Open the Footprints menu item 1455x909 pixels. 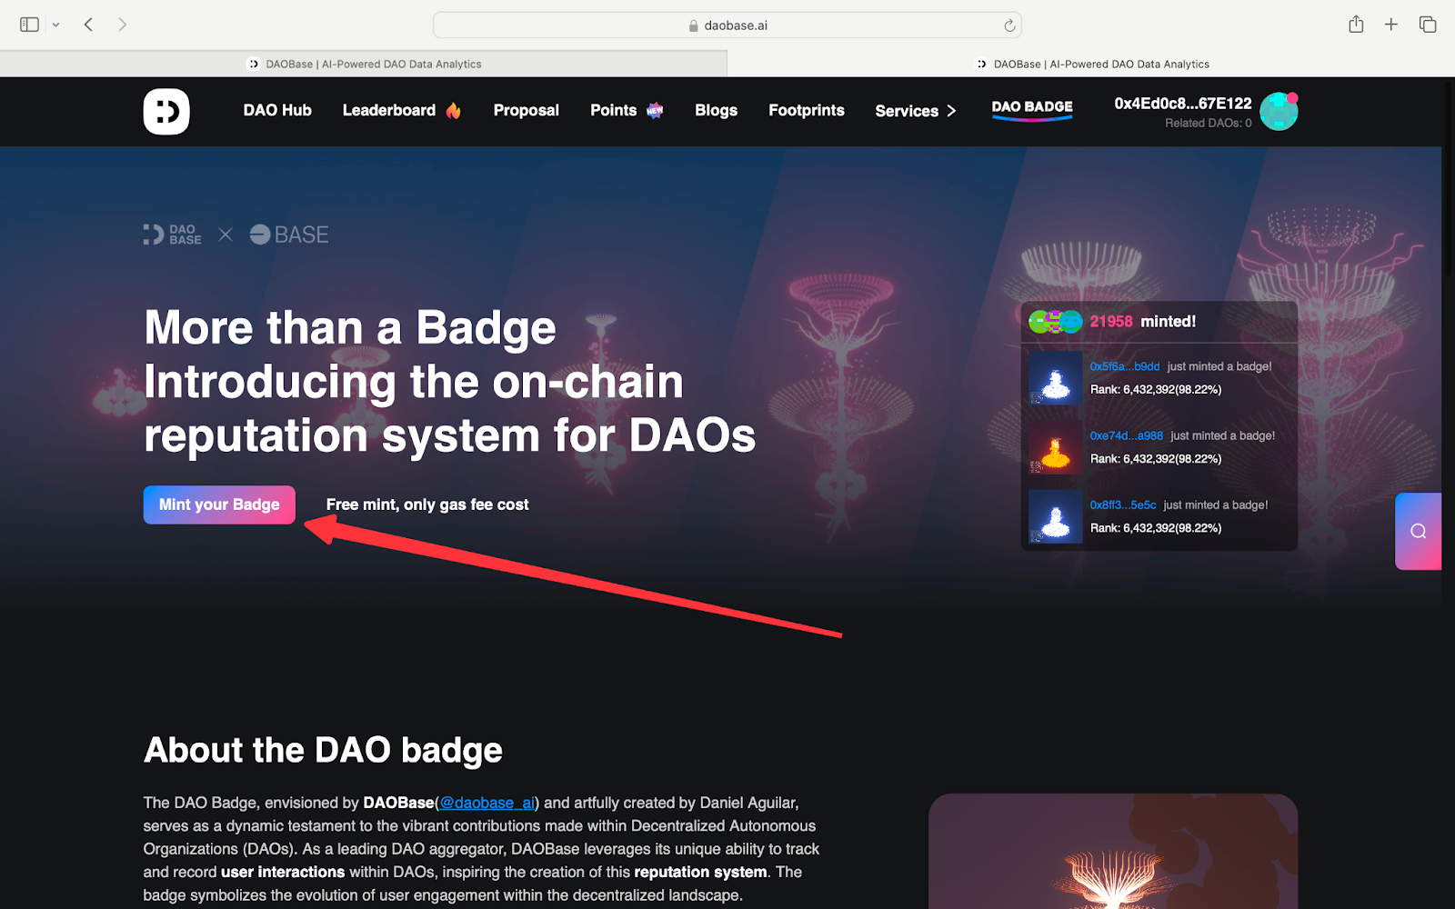[x=807, y=110]
